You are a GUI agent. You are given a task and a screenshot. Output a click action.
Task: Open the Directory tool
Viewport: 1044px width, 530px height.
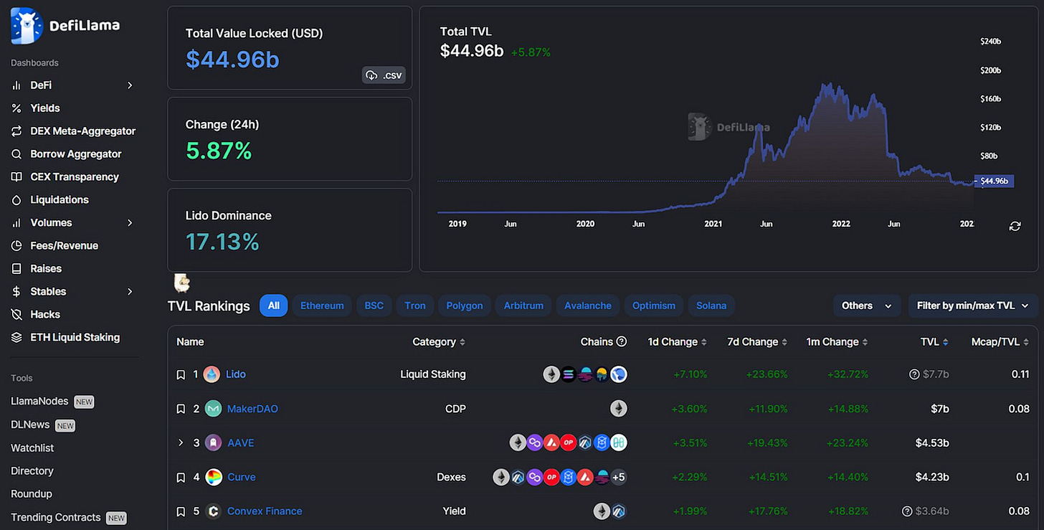(x=32, y=471)
